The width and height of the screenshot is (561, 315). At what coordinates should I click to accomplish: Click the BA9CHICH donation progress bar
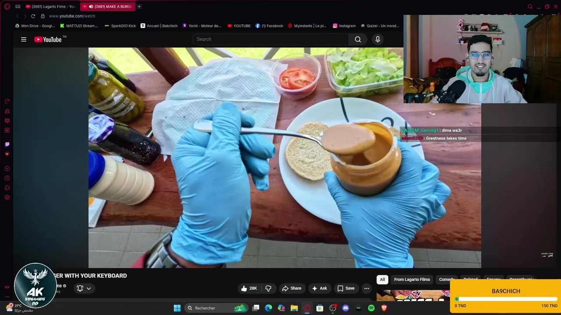506,299
